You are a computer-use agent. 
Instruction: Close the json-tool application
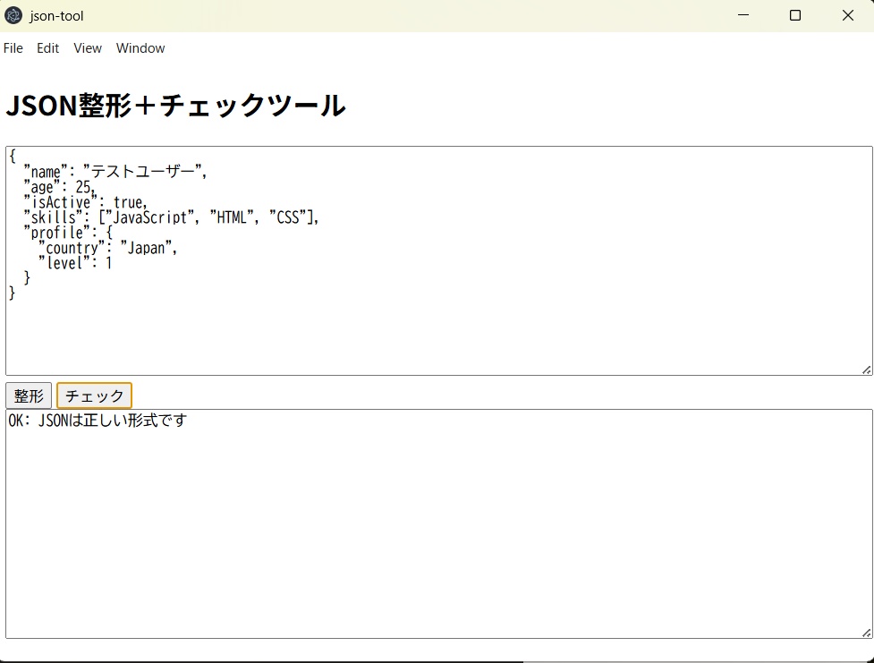pos(847,15)
